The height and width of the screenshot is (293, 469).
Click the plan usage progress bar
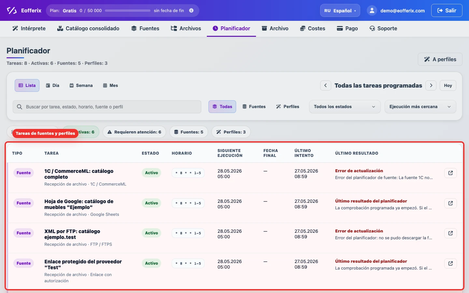pyautogui.click(x=128, y=10)
